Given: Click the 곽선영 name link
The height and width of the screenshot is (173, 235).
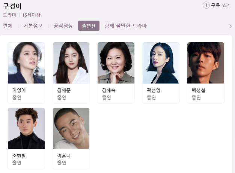Looking at the screenshot, I should (x=154, y=90).
